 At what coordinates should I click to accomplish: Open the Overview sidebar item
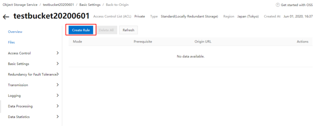pyautogui.click(x=15, y=32)
